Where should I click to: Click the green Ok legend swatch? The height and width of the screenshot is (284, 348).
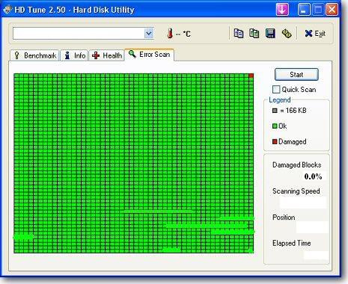(x=275, y=126)
